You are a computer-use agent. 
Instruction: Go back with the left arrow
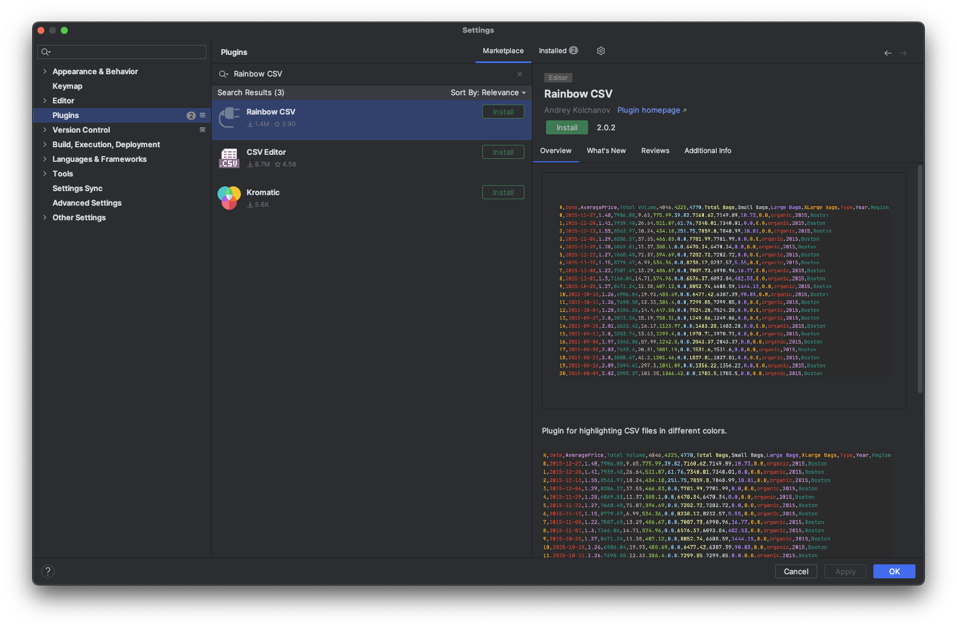click(888, 53)
